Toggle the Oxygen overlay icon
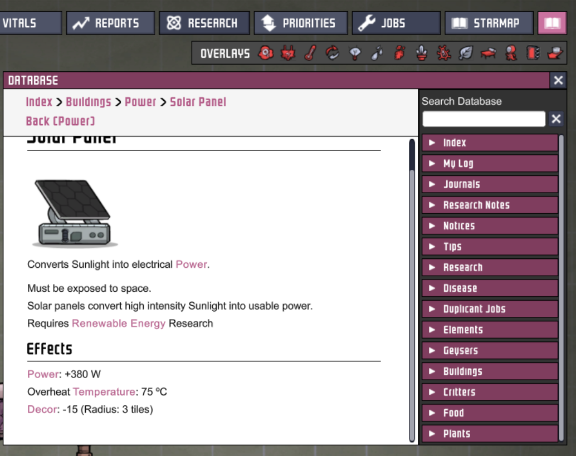Viewport: 576px width, 456px height. click(266, 53)
